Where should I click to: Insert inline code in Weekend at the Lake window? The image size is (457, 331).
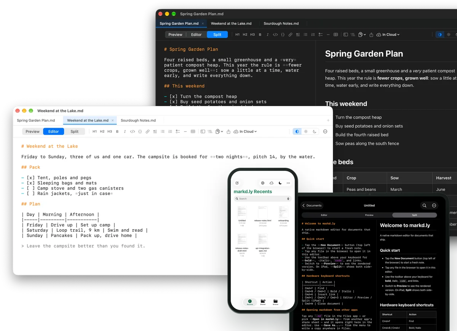tap(132, 132)
